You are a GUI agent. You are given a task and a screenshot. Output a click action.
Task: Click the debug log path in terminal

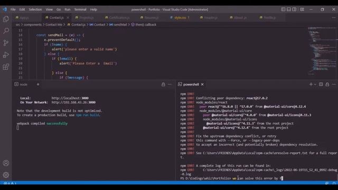pos(270,170)
